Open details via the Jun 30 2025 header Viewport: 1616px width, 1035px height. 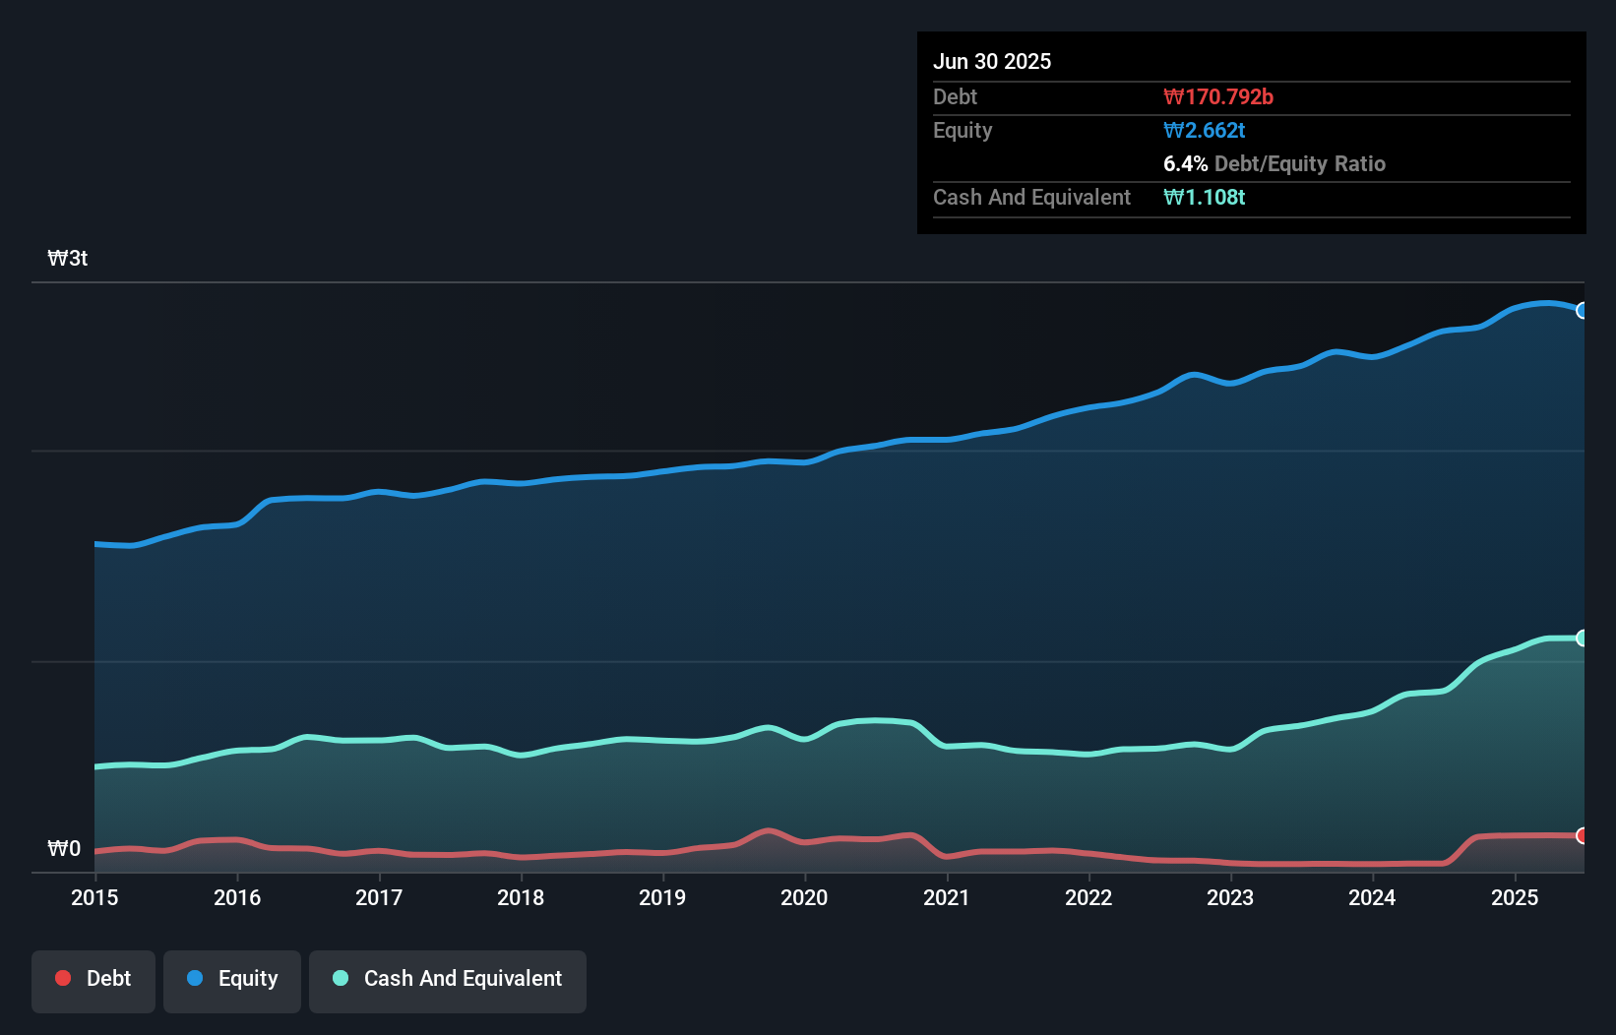click(992, 61)
